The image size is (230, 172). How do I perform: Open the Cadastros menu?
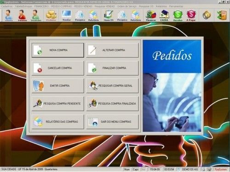tap(7, 6)
